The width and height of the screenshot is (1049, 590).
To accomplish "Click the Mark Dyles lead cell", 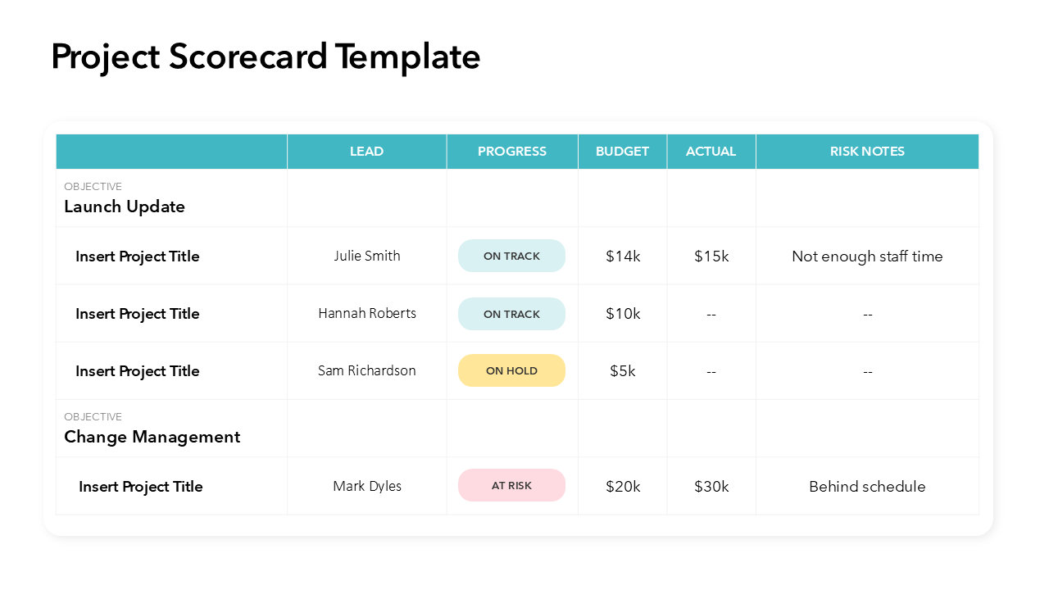I will pos(367,486).
